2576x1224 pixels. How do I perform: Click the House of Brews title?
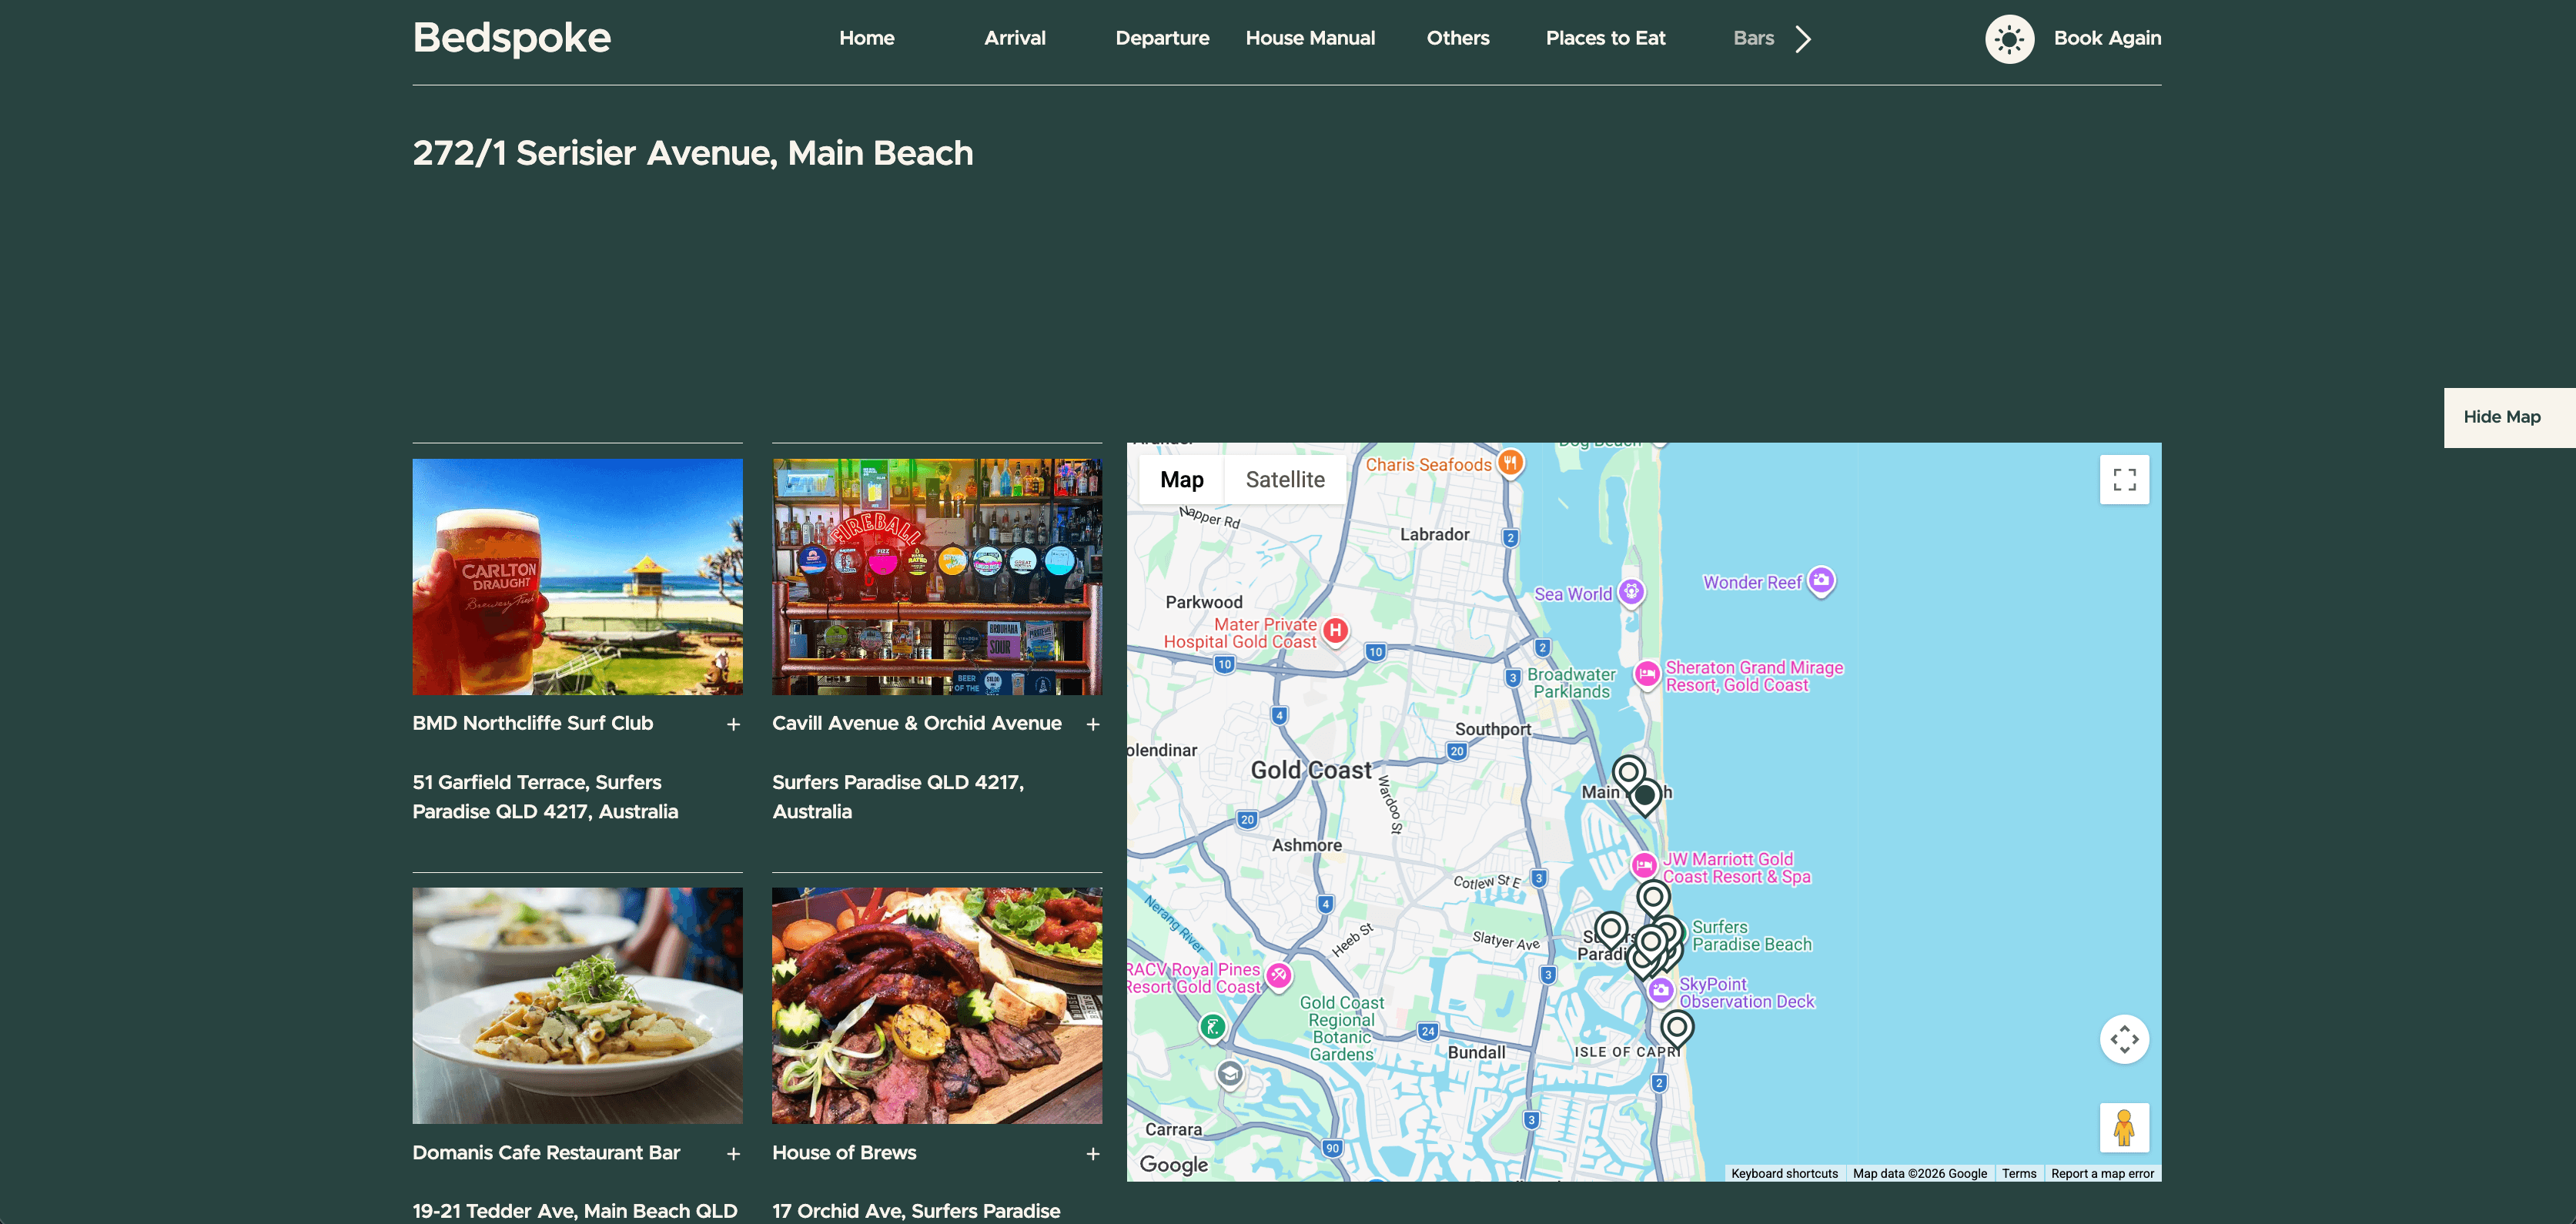(x=844, y=1152)
